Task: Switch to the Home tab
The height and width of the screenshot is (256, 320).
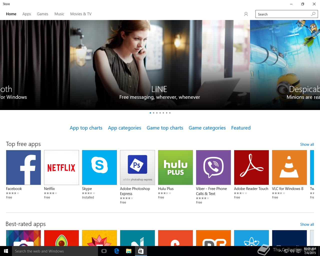Action: [11, 14]
